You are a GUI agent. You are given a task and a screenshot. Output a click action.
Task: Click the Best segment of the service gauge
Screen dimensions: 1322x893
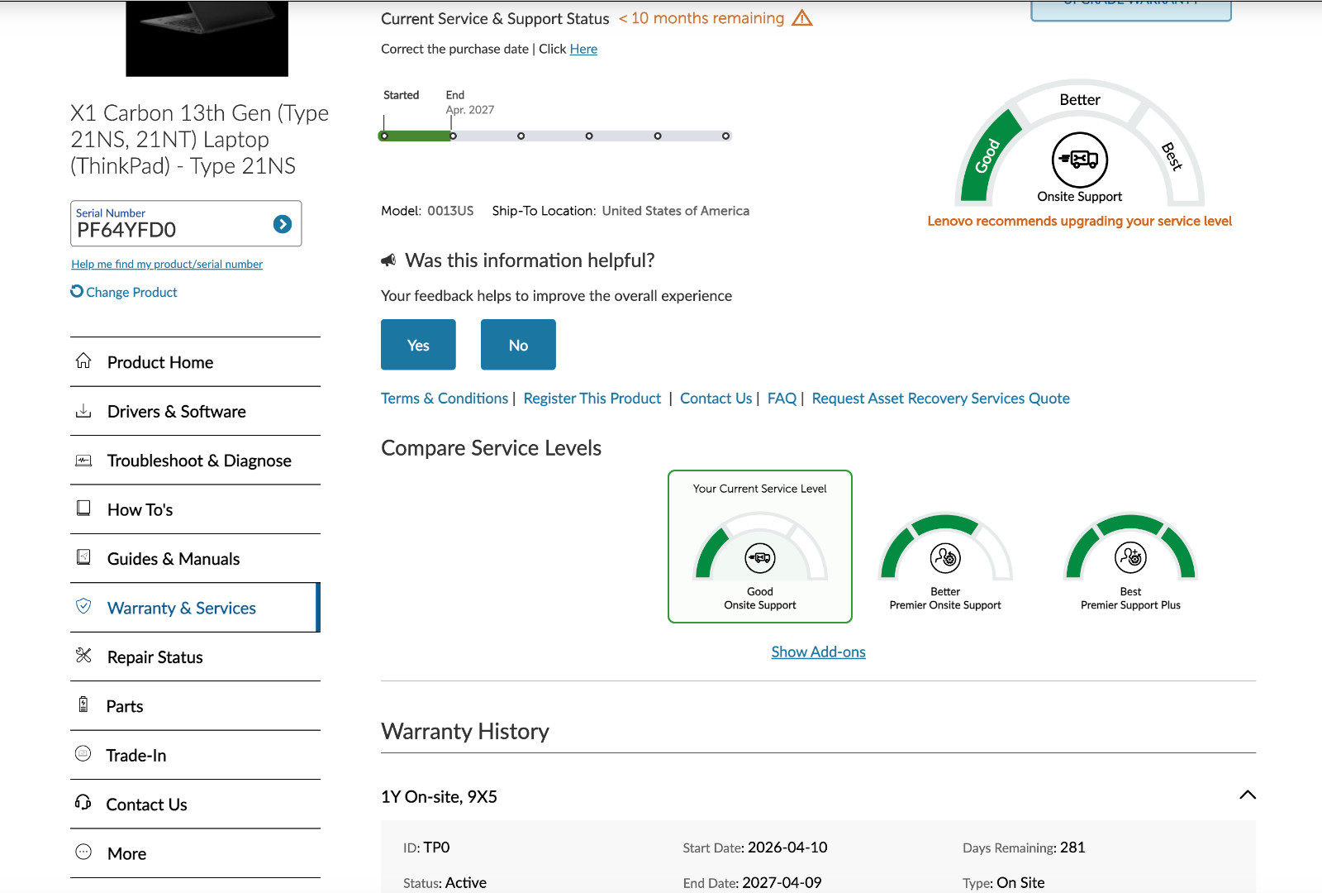coord(1171,155)
